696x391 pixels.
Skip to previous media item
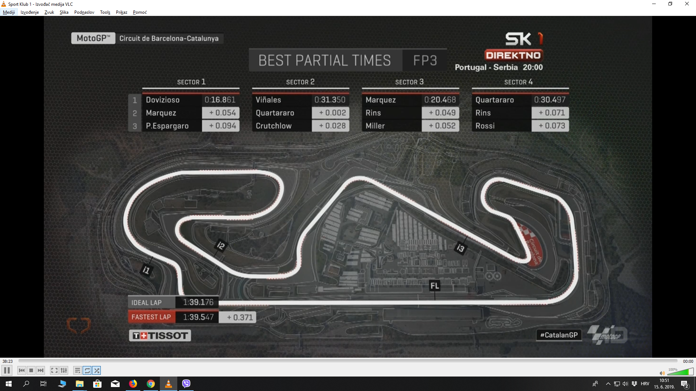pyautogui.click(x=22, y=370)
